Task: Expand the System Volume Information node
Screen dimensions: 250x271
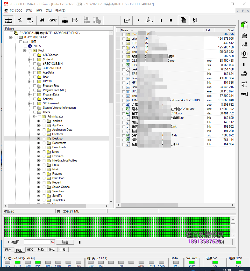Action: 29,108
